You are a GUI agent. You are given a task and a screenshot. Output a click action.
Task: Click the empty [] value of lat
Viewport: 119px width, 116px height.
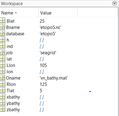pos(42,59)
